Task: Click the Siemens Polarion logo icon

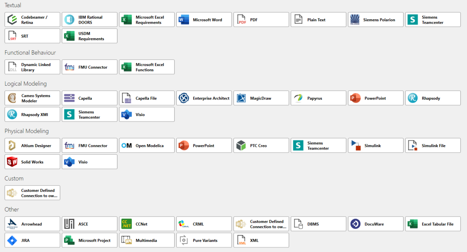Action: pos(355,20)
